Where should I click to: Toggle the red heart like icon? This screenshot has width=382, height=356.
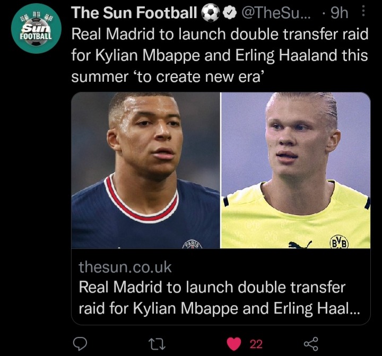(x=234, y=344)
